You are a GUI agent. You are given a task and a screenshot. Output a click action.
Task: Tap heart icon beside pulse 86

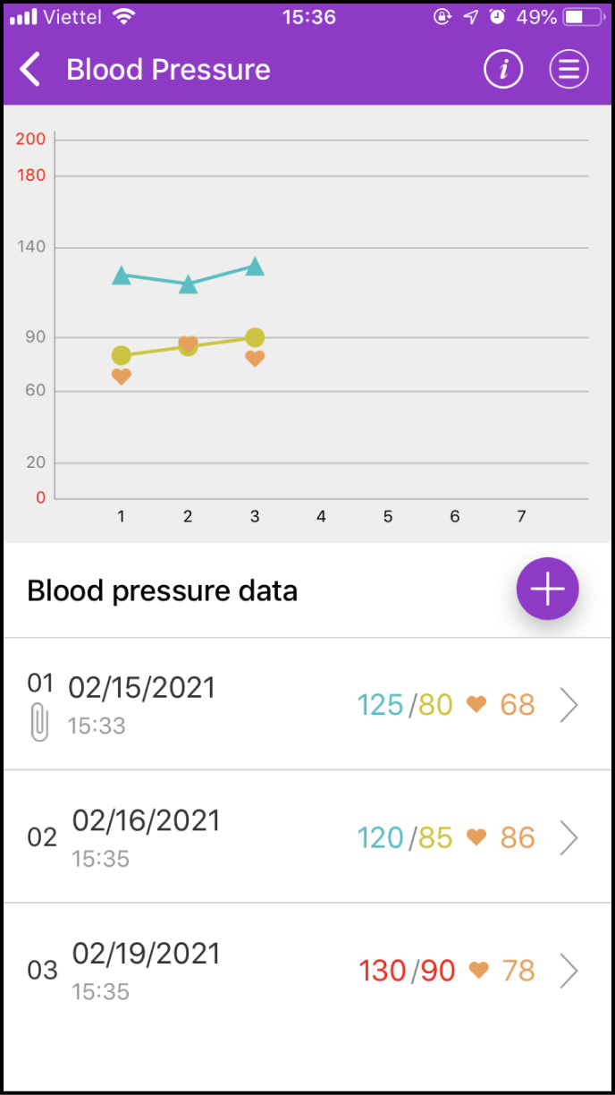(476, 837)
